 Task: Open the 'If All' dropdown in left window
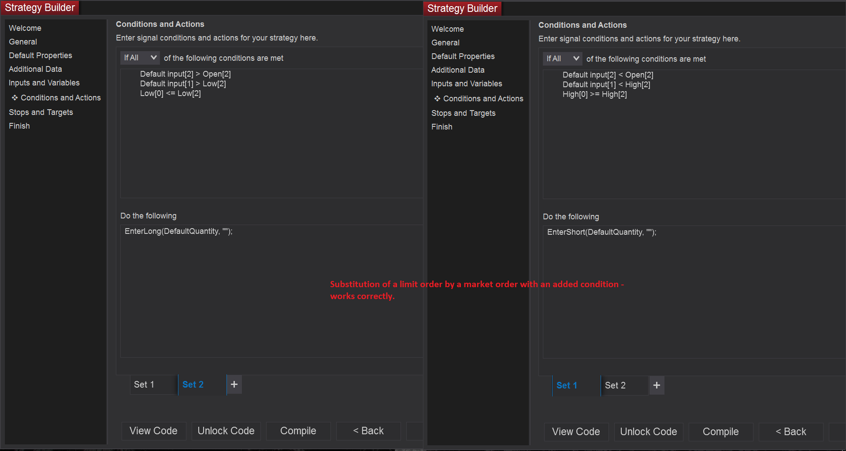point(140,58)
